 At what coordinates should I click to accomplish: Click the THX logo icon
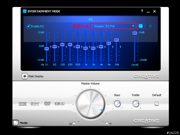point(22,104)
